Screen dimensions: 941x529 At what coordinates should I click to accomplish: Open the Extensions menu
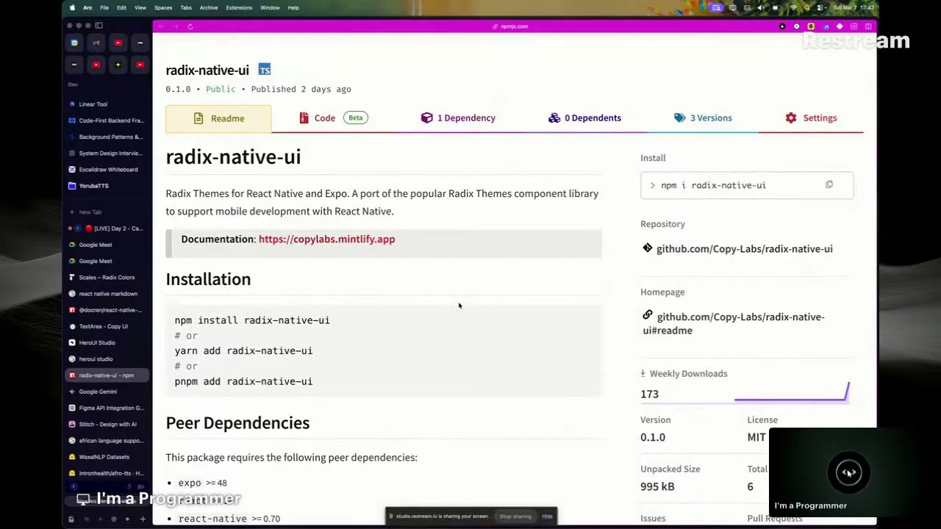click(x=239, y=7)
